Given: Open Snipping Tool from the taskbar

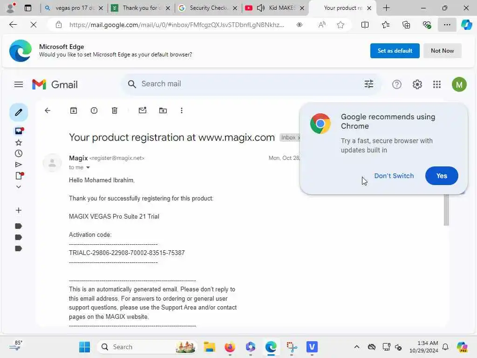Looking at the screenshot, I should [x=292, y=347].
